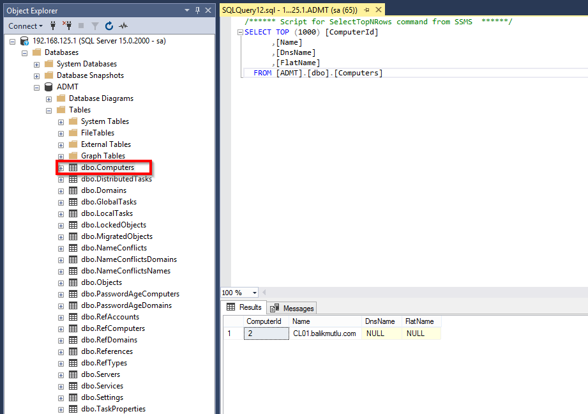Click the Tables folder icon

coord(61,110)
